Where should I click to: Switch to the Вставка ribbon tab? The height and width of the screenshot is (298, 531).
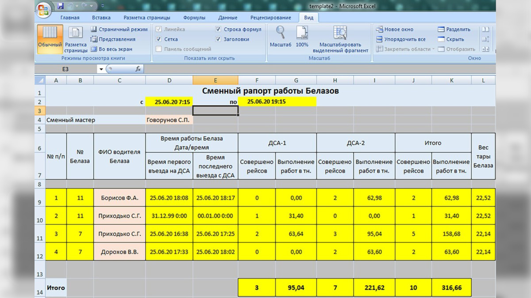point(101,18)
